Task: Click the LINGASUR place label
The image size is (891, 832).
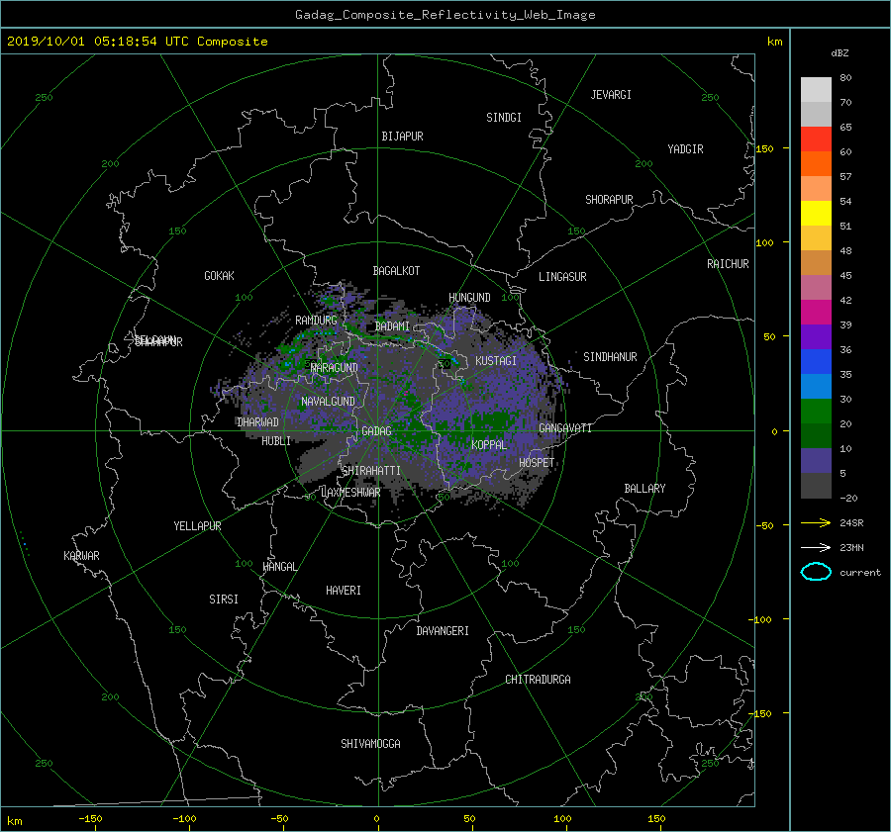Action: [x=562, y=277]
